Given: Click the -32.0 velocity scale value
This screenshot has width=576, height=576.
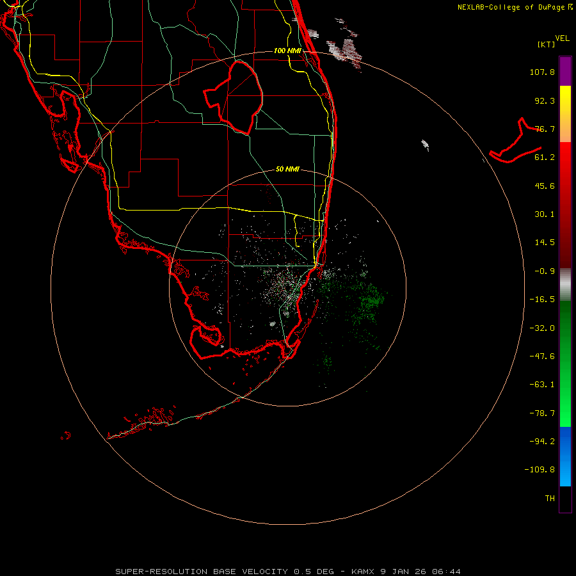Looking at the screenshot, I should 542,328.
